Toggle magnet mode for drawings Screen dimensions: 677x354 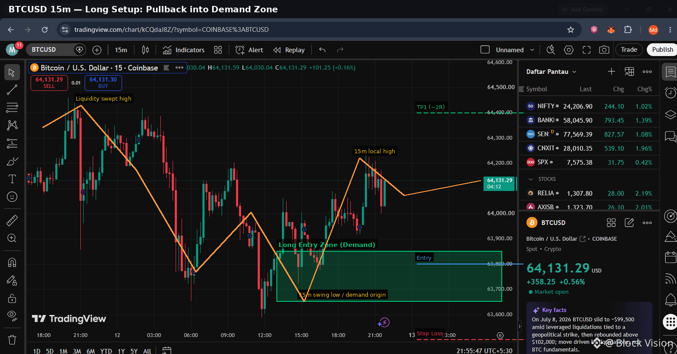[x=12, y=262]
